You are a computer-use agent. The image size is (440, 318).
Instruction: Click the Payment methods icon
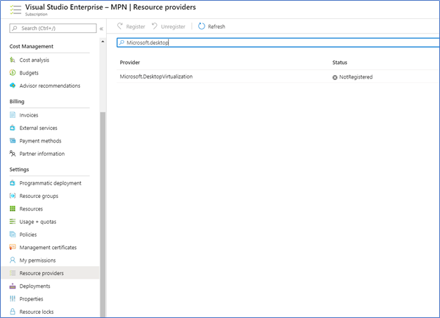(x=13, y=140)
